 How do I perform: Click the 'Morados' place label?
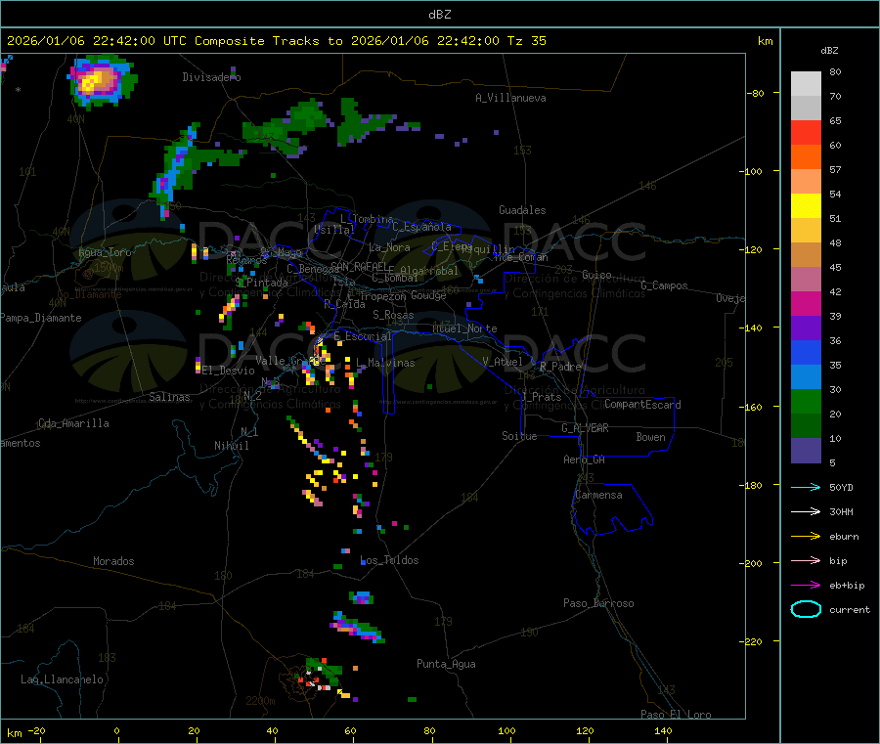point(113,561)
